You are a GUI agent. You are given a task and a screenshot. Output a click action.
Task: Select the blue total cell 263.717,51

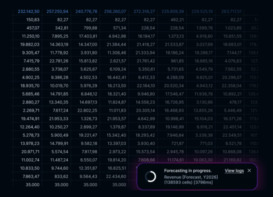click(231, 12)
